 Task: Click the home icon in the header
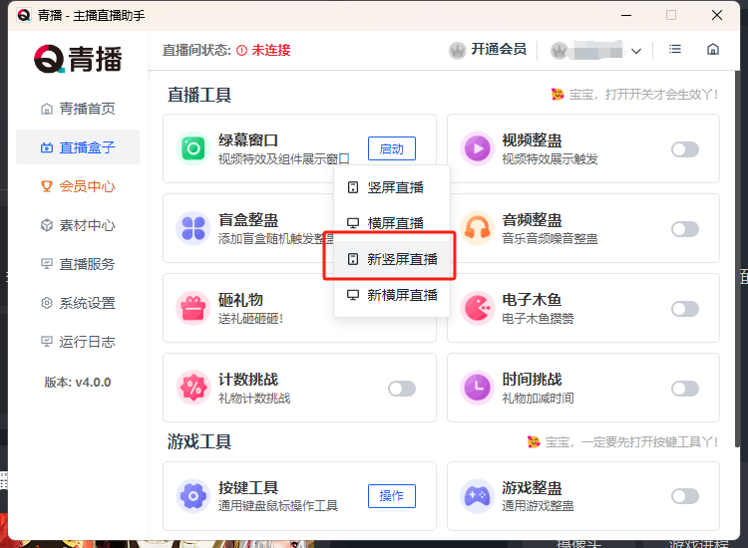[x=713, y=49]
